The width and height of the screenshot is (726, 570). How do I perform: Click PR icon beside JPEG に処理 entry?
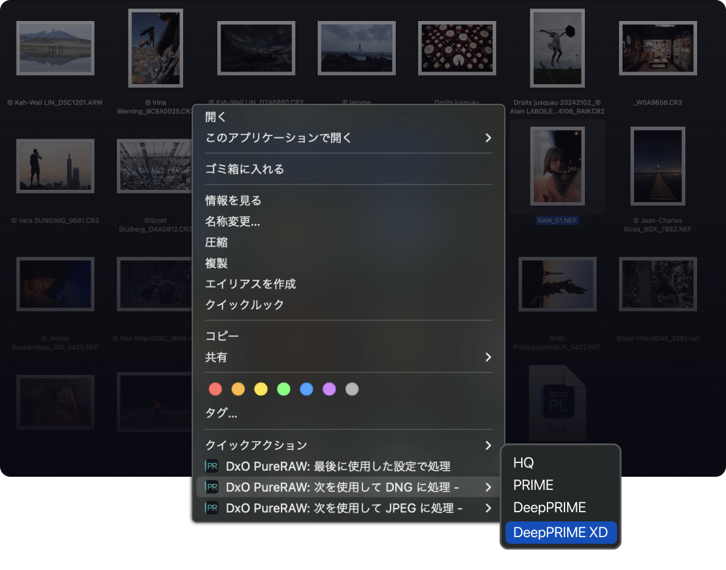[211, 508]
